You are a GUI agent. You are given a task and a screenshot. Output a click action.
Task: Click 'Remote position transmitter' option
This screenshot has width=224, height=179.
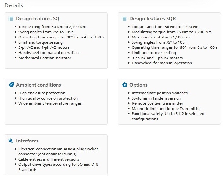[157, 103]
